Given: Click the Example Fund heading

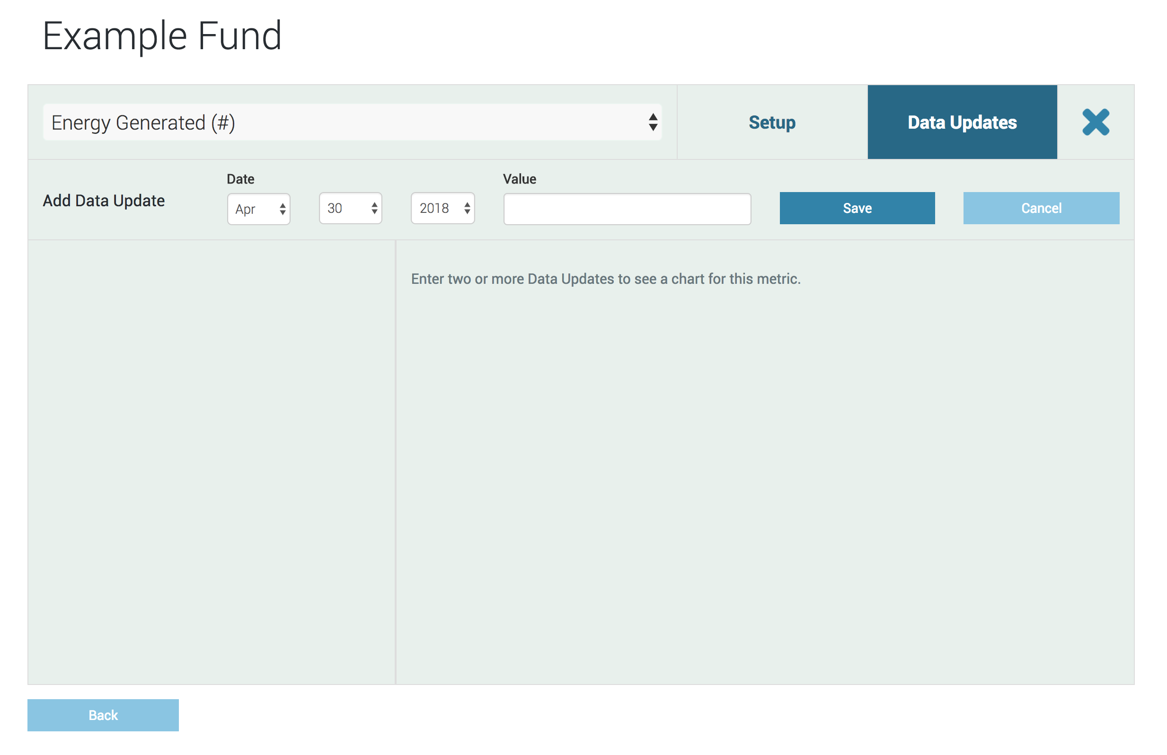Looking at the screenshot, I should [x=162, y=36].
